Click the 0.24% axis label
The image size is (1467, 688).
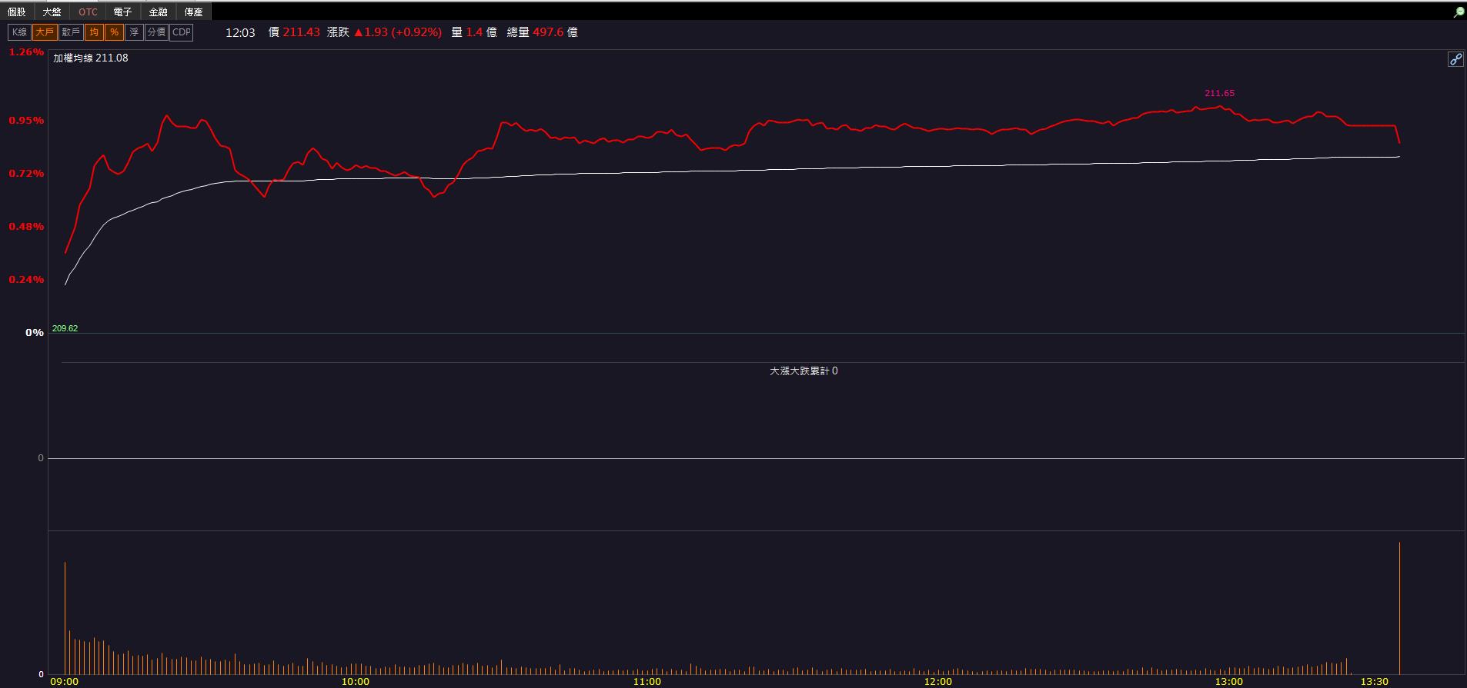(x=26, y=280)
